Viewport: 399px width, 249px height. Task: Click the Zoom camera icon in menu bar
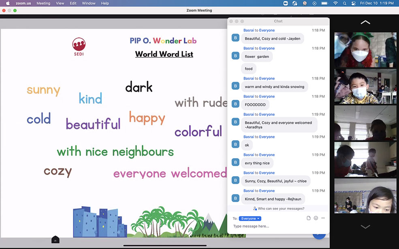[285, 3]
